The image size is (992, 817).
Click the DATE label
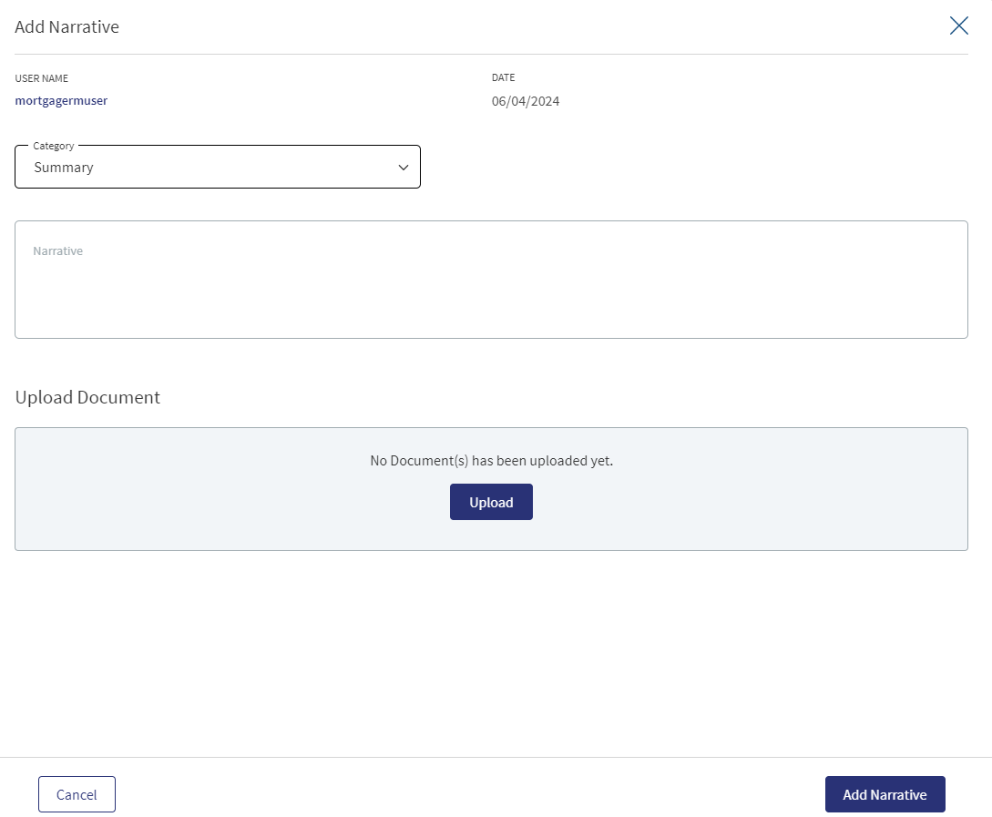tap(504, 77)
